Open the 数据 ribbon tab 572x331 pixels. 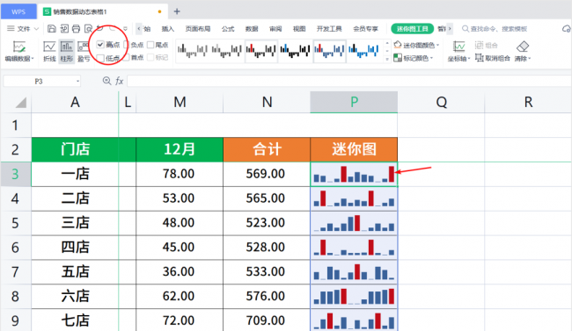click(252, 29)
